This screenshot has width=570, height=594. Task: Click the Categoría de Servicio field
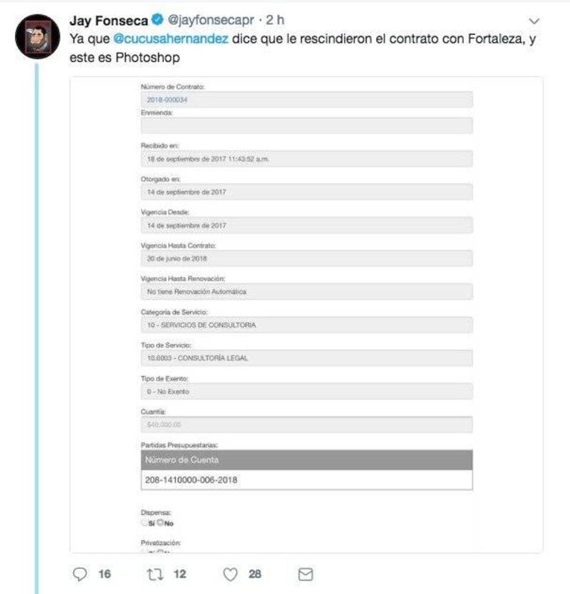[306, 325]
